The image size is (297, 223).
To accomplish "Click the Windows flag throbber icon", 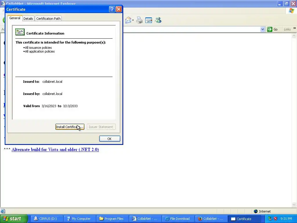I will point(291,11).
